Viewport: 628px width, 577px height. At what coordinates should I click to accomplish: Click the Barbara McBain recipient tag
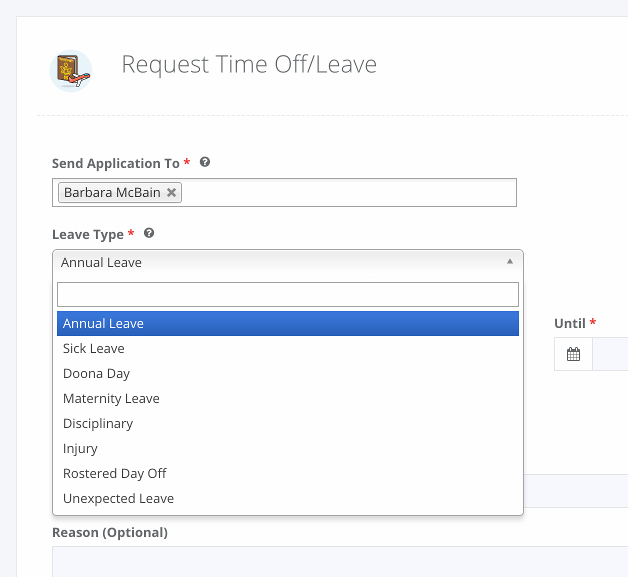click(x=120, y=192)
